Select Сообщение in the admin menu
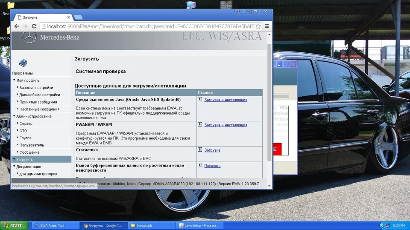Image resolution: width=410 pixels, height=230 pixels. pos(29,152)
